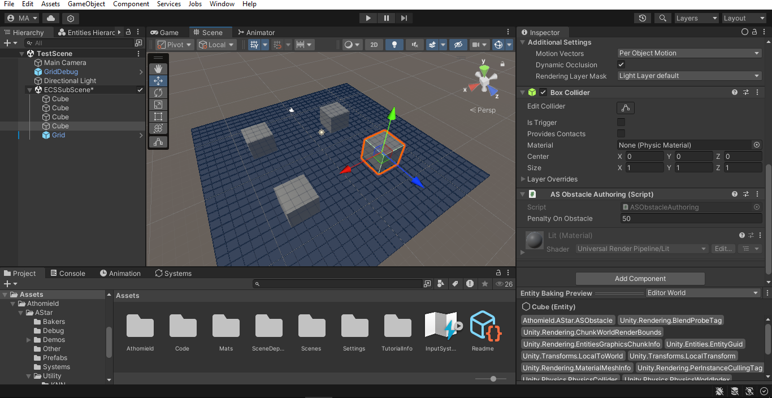This screenshot has width=772, height=398.
Task: Select the Hand view tool
Action: point(158,68)
